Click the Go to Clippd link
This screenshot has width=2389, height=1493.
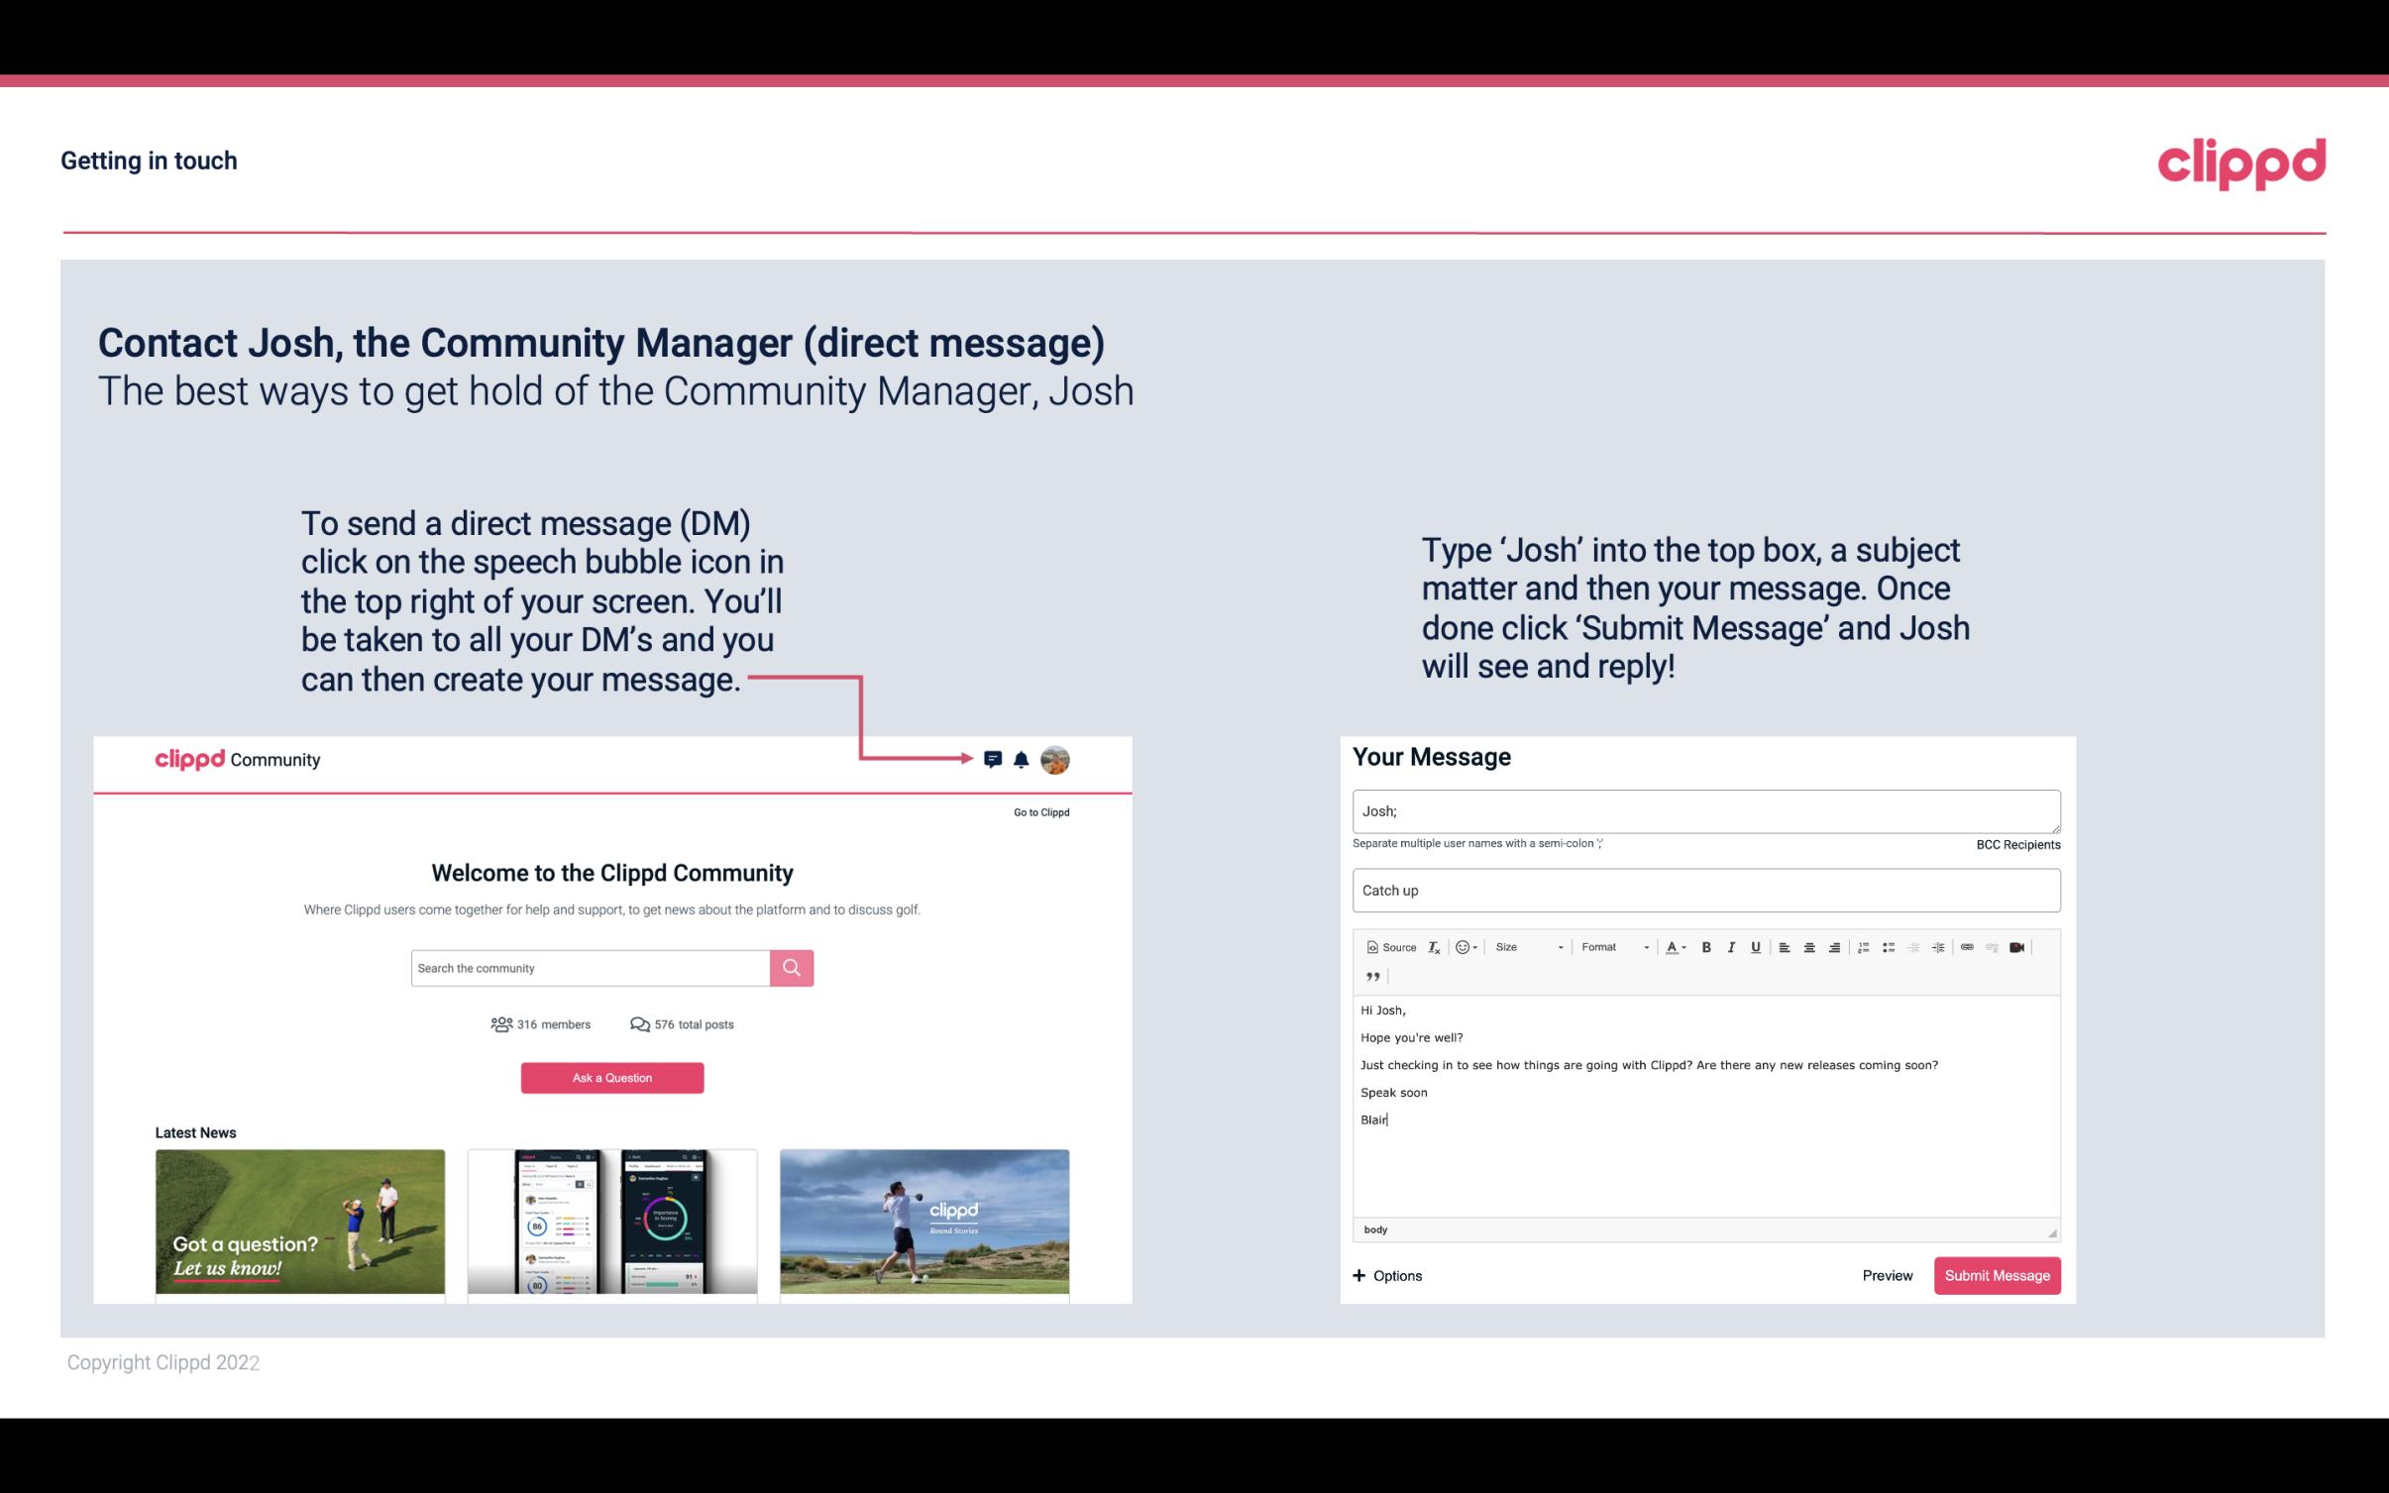(1040, 811)
